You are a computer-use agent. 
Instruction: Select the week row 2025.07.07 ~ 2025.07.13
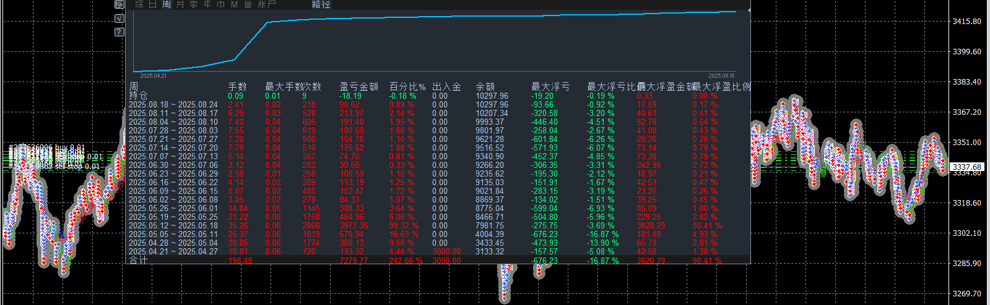[x=173, y=156]
